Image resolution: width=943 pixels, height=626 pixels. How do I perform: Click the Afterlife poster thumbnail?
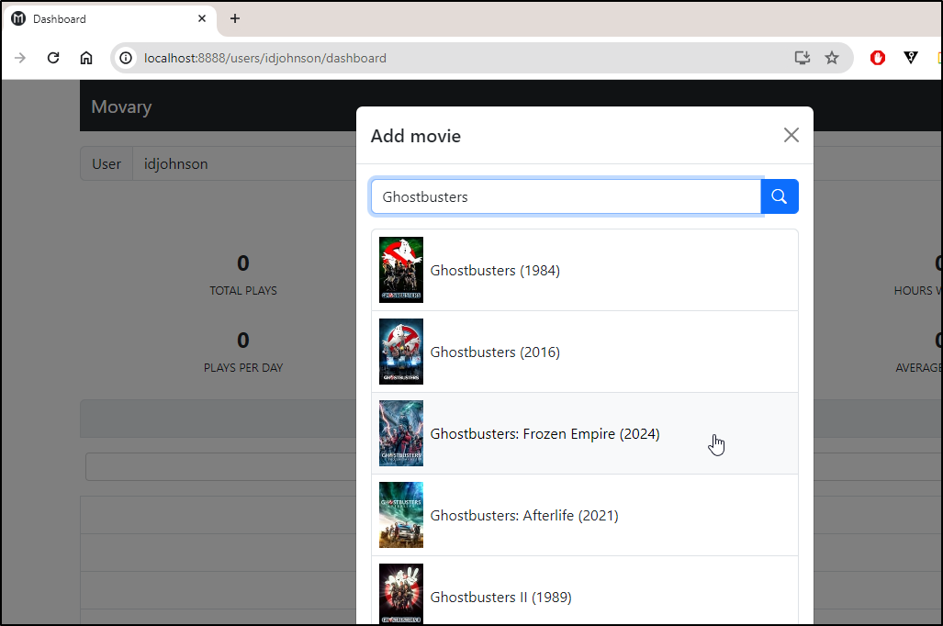point(401,515)
